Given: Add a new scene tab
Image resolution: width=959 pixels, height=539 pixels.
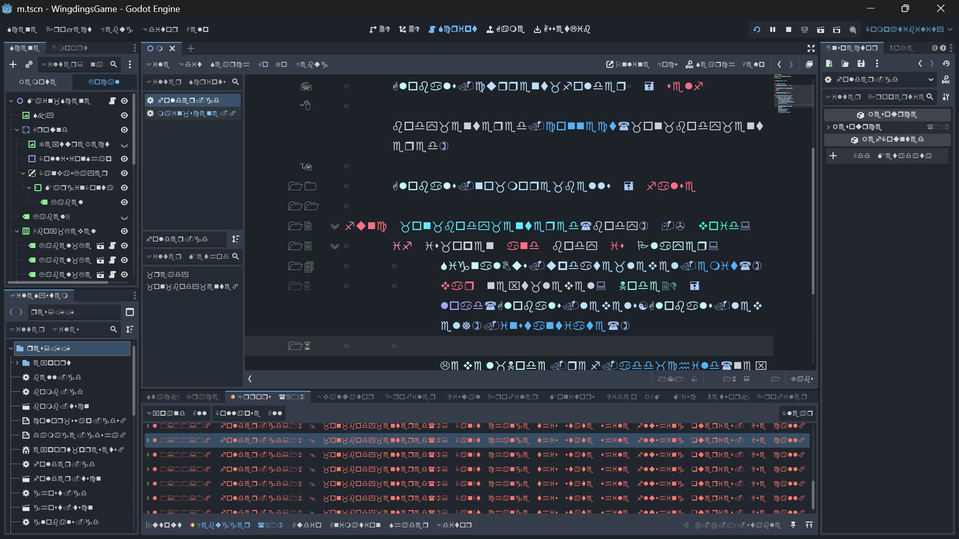Looking at the screenshot, I should click(191, 48).
